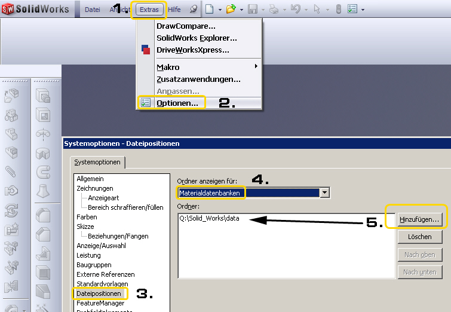The width and height of the screenshot is (451, 312).
Task: Select Allgemein in the options list
Action: (x=90, y=179)
